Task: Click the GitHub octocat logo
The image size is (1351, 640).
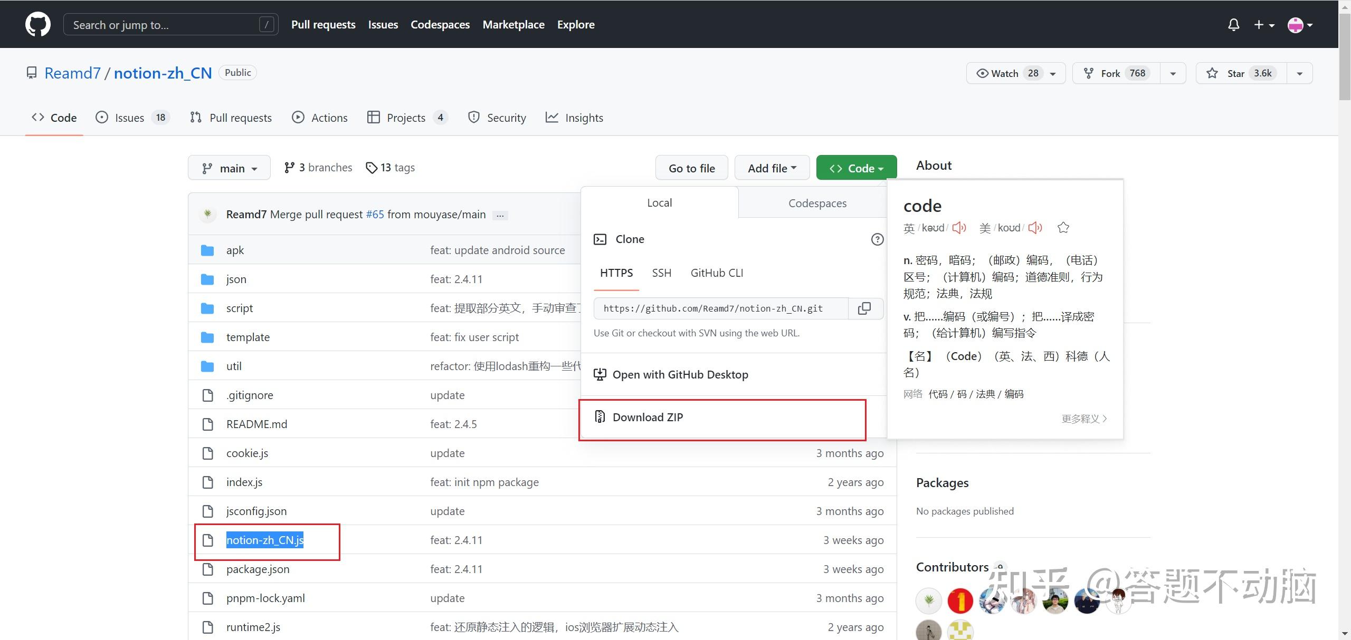Action: [37, 24]
